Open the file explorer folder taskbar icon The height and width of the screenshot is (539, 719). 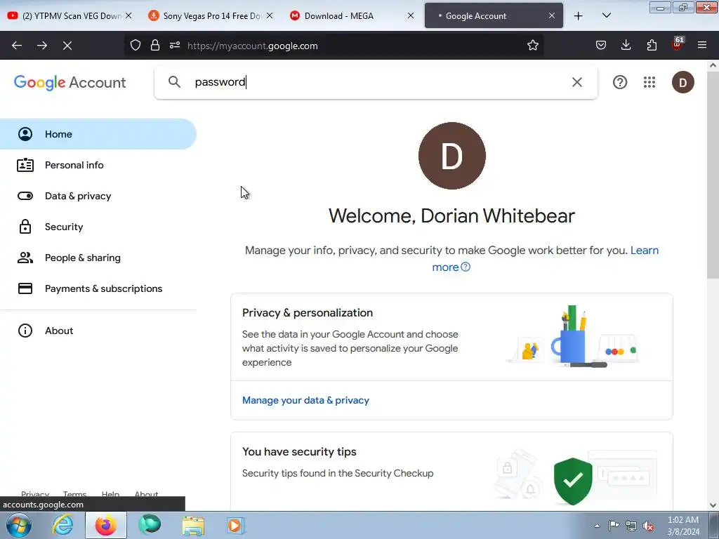193,525
